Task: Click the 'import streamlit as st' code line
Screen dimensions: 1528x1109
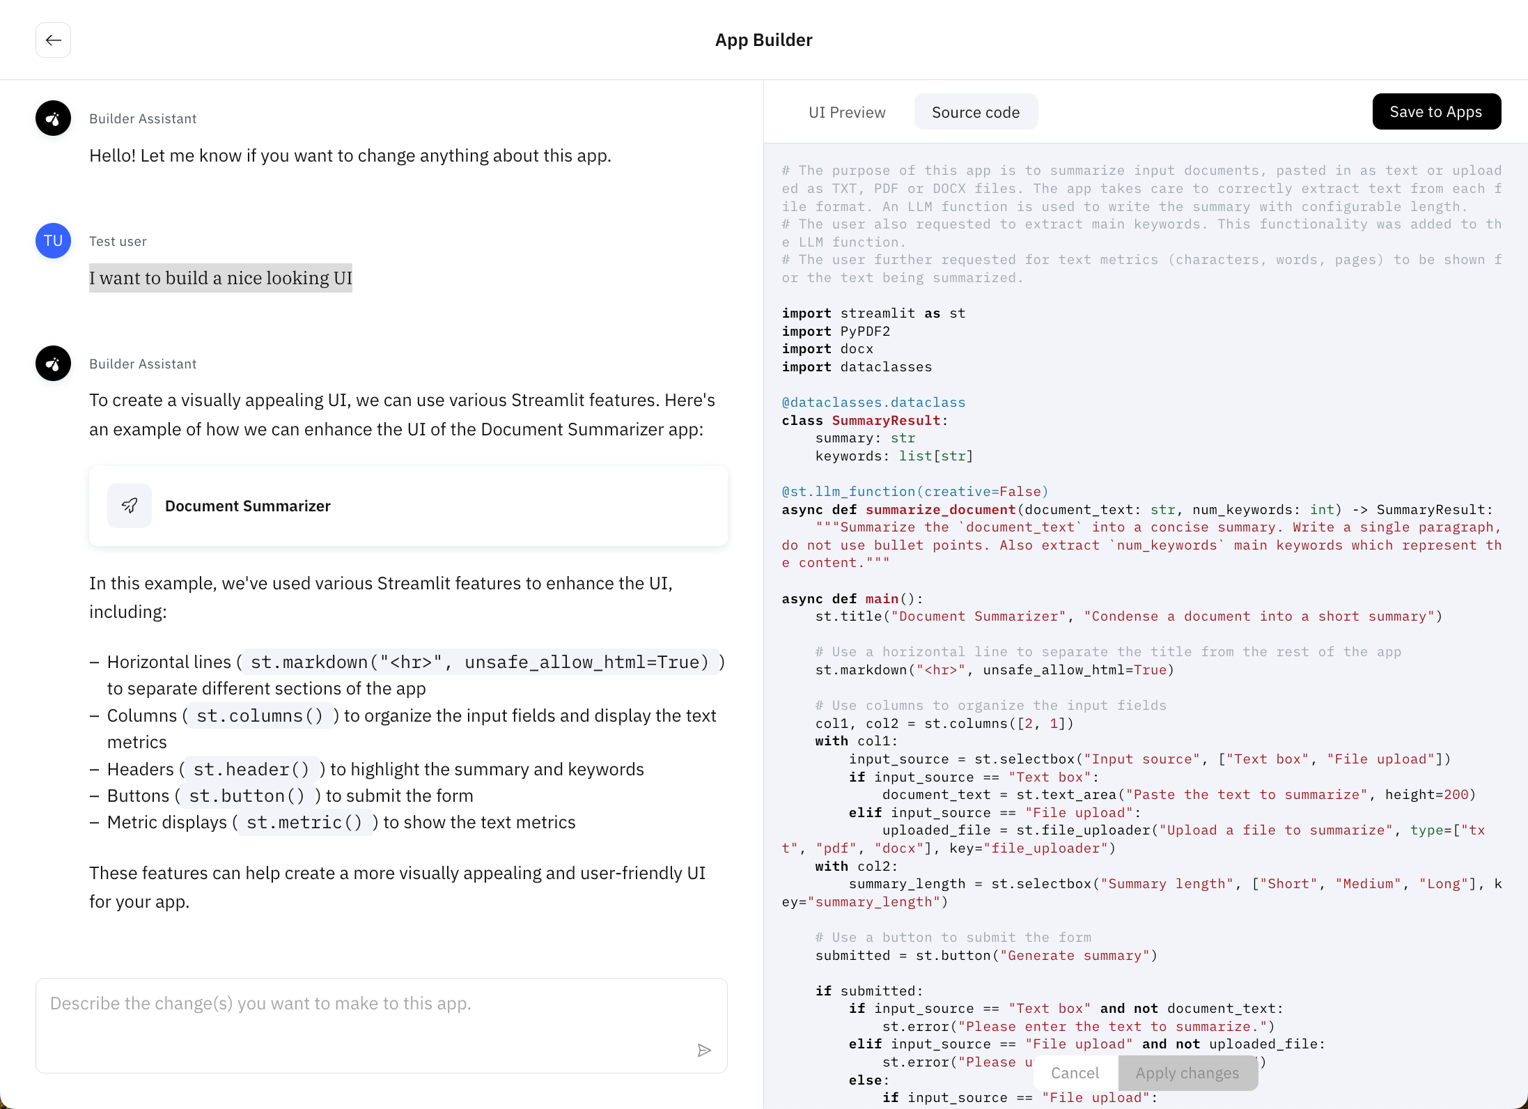Action: click(873, 313)
